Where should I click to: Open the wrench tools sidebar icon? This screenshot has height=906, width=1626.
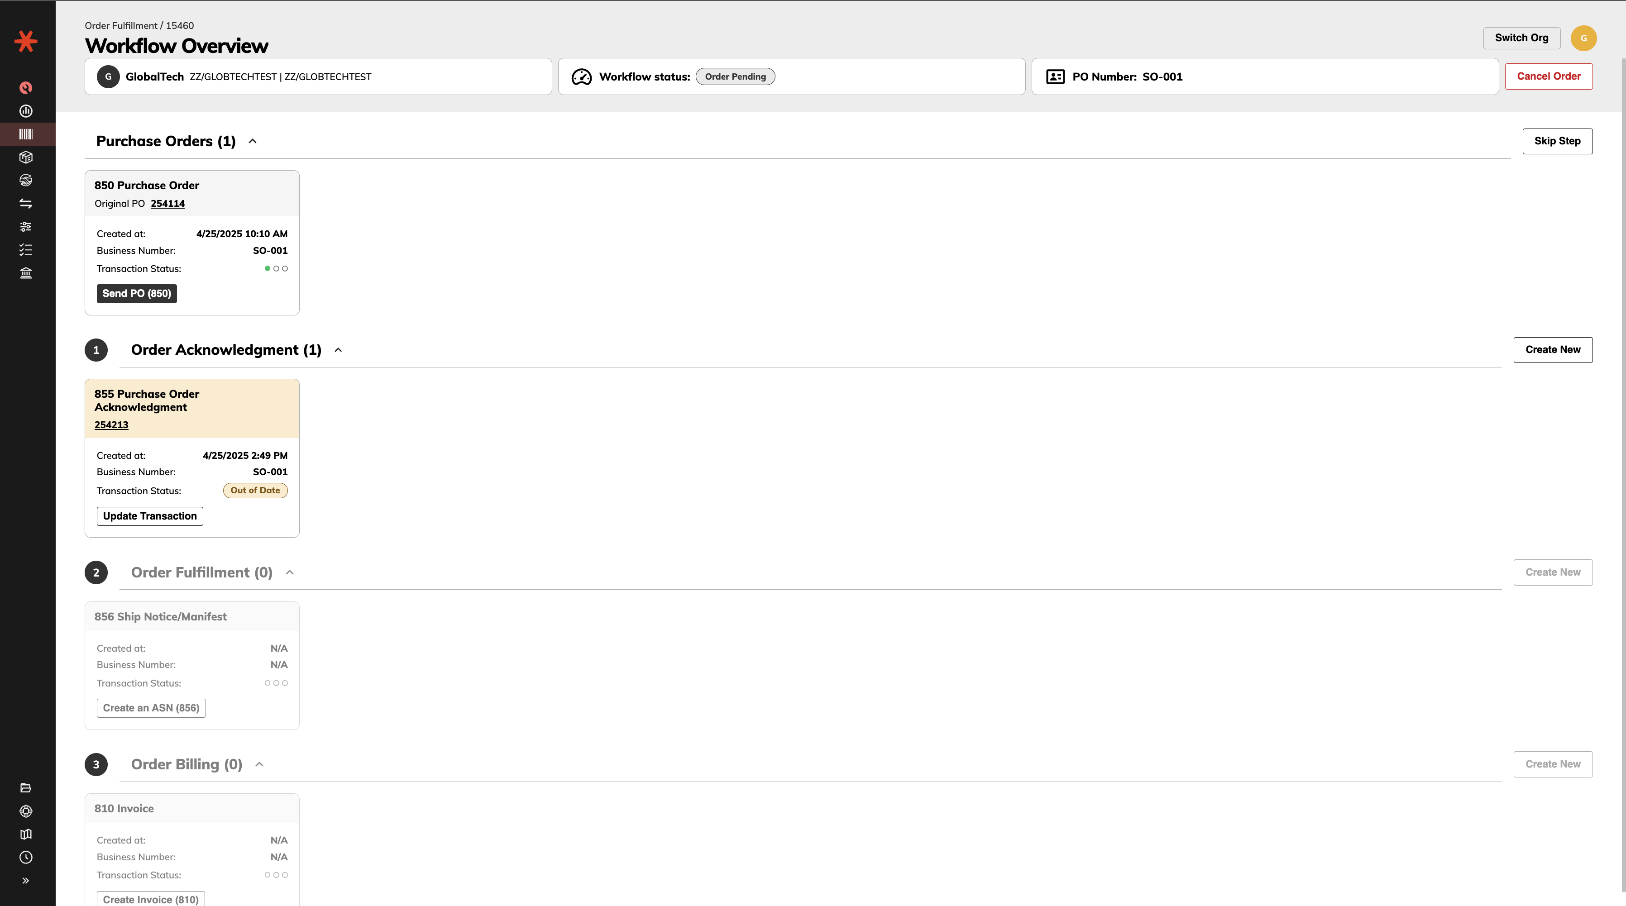pos(26,88)
